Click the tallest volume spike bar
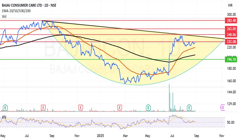Screen dimensions: 238x140 [169, 98]
